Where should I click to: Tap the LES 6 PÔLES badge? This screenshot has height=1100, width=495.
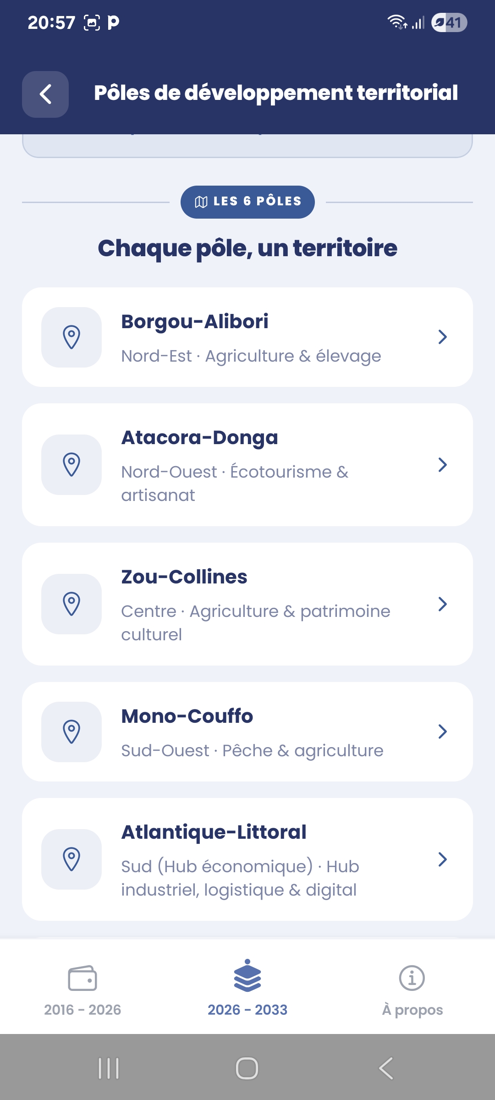pyautogui.click(x=247, y=202)
